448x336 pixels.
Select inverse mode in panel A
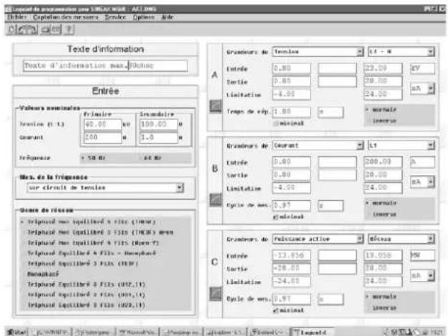(384, 121)
